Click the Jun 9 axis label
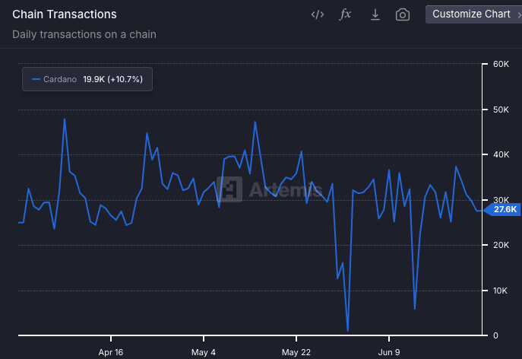Viewport: 522px width, 359px height. click(389, 352)
